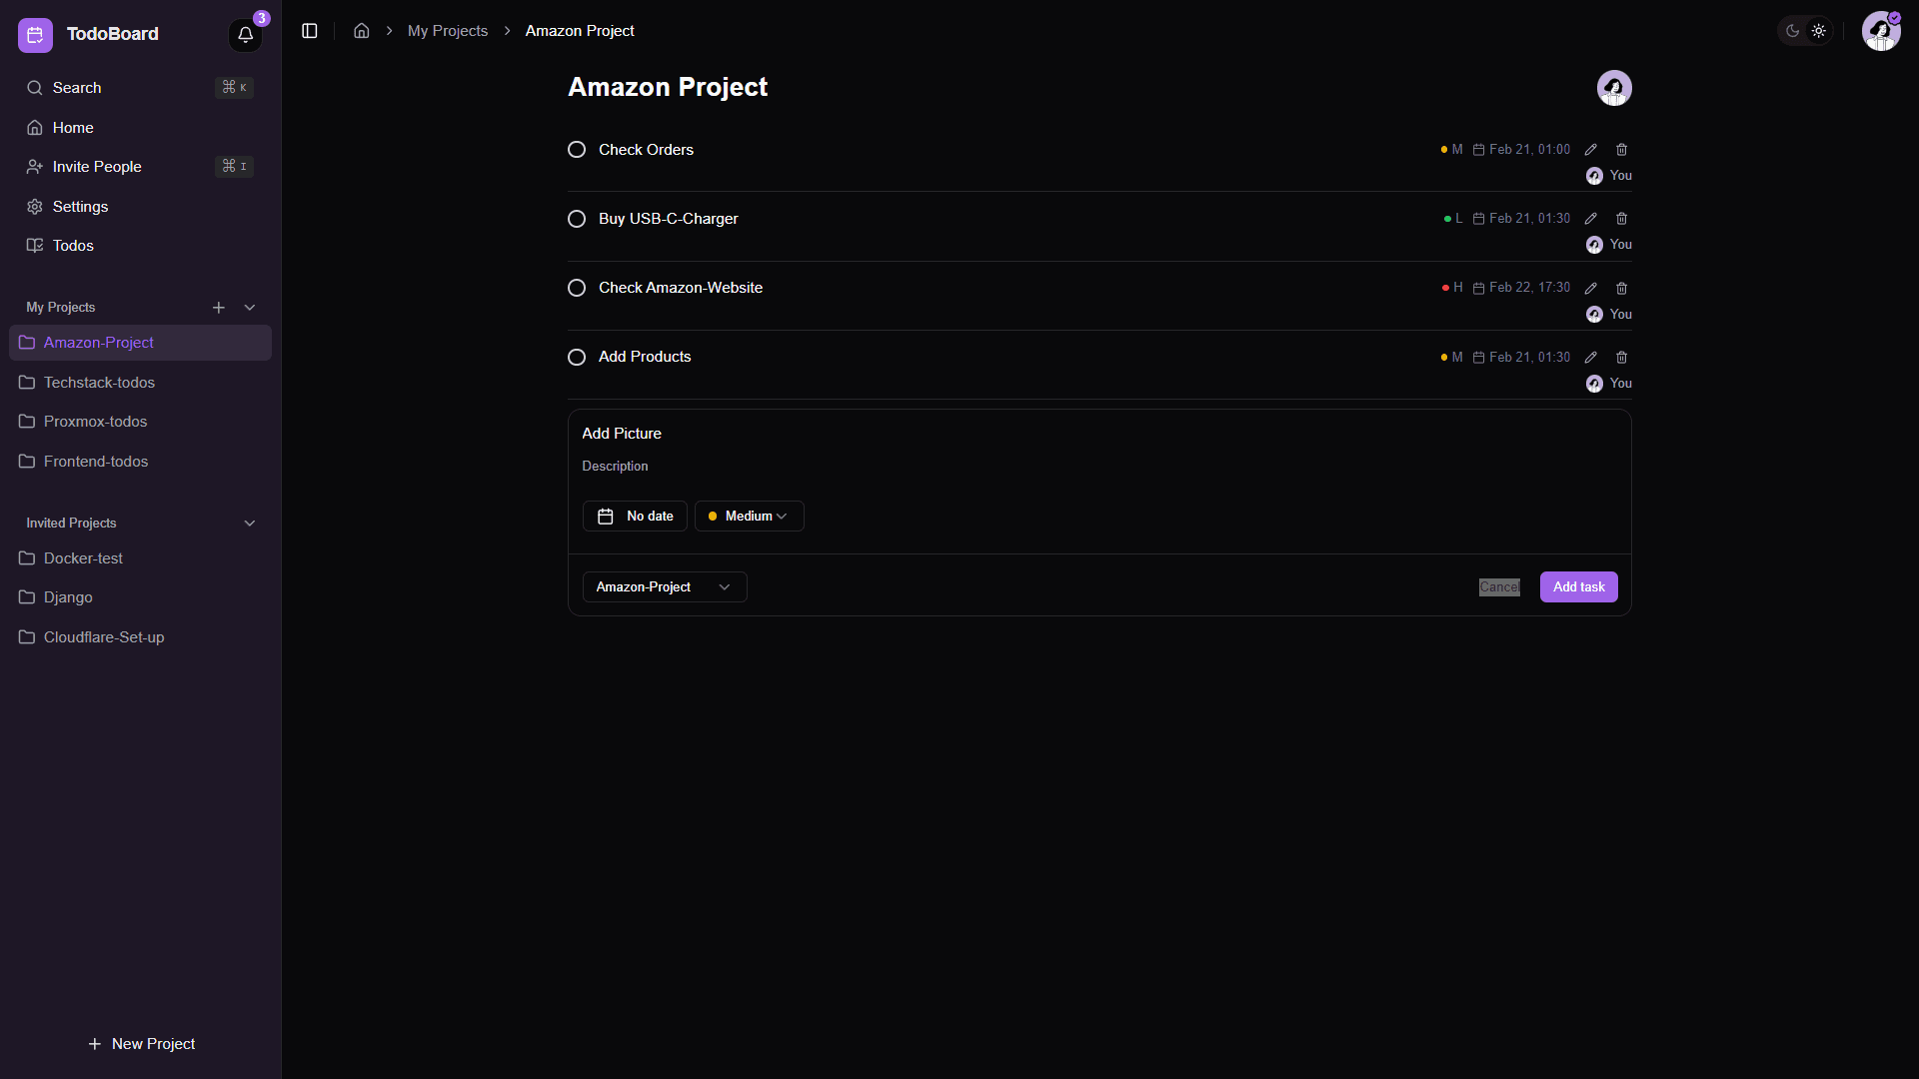Open the notifications bell
The width and height of the screenshot is (1919, 1079).
245,35
